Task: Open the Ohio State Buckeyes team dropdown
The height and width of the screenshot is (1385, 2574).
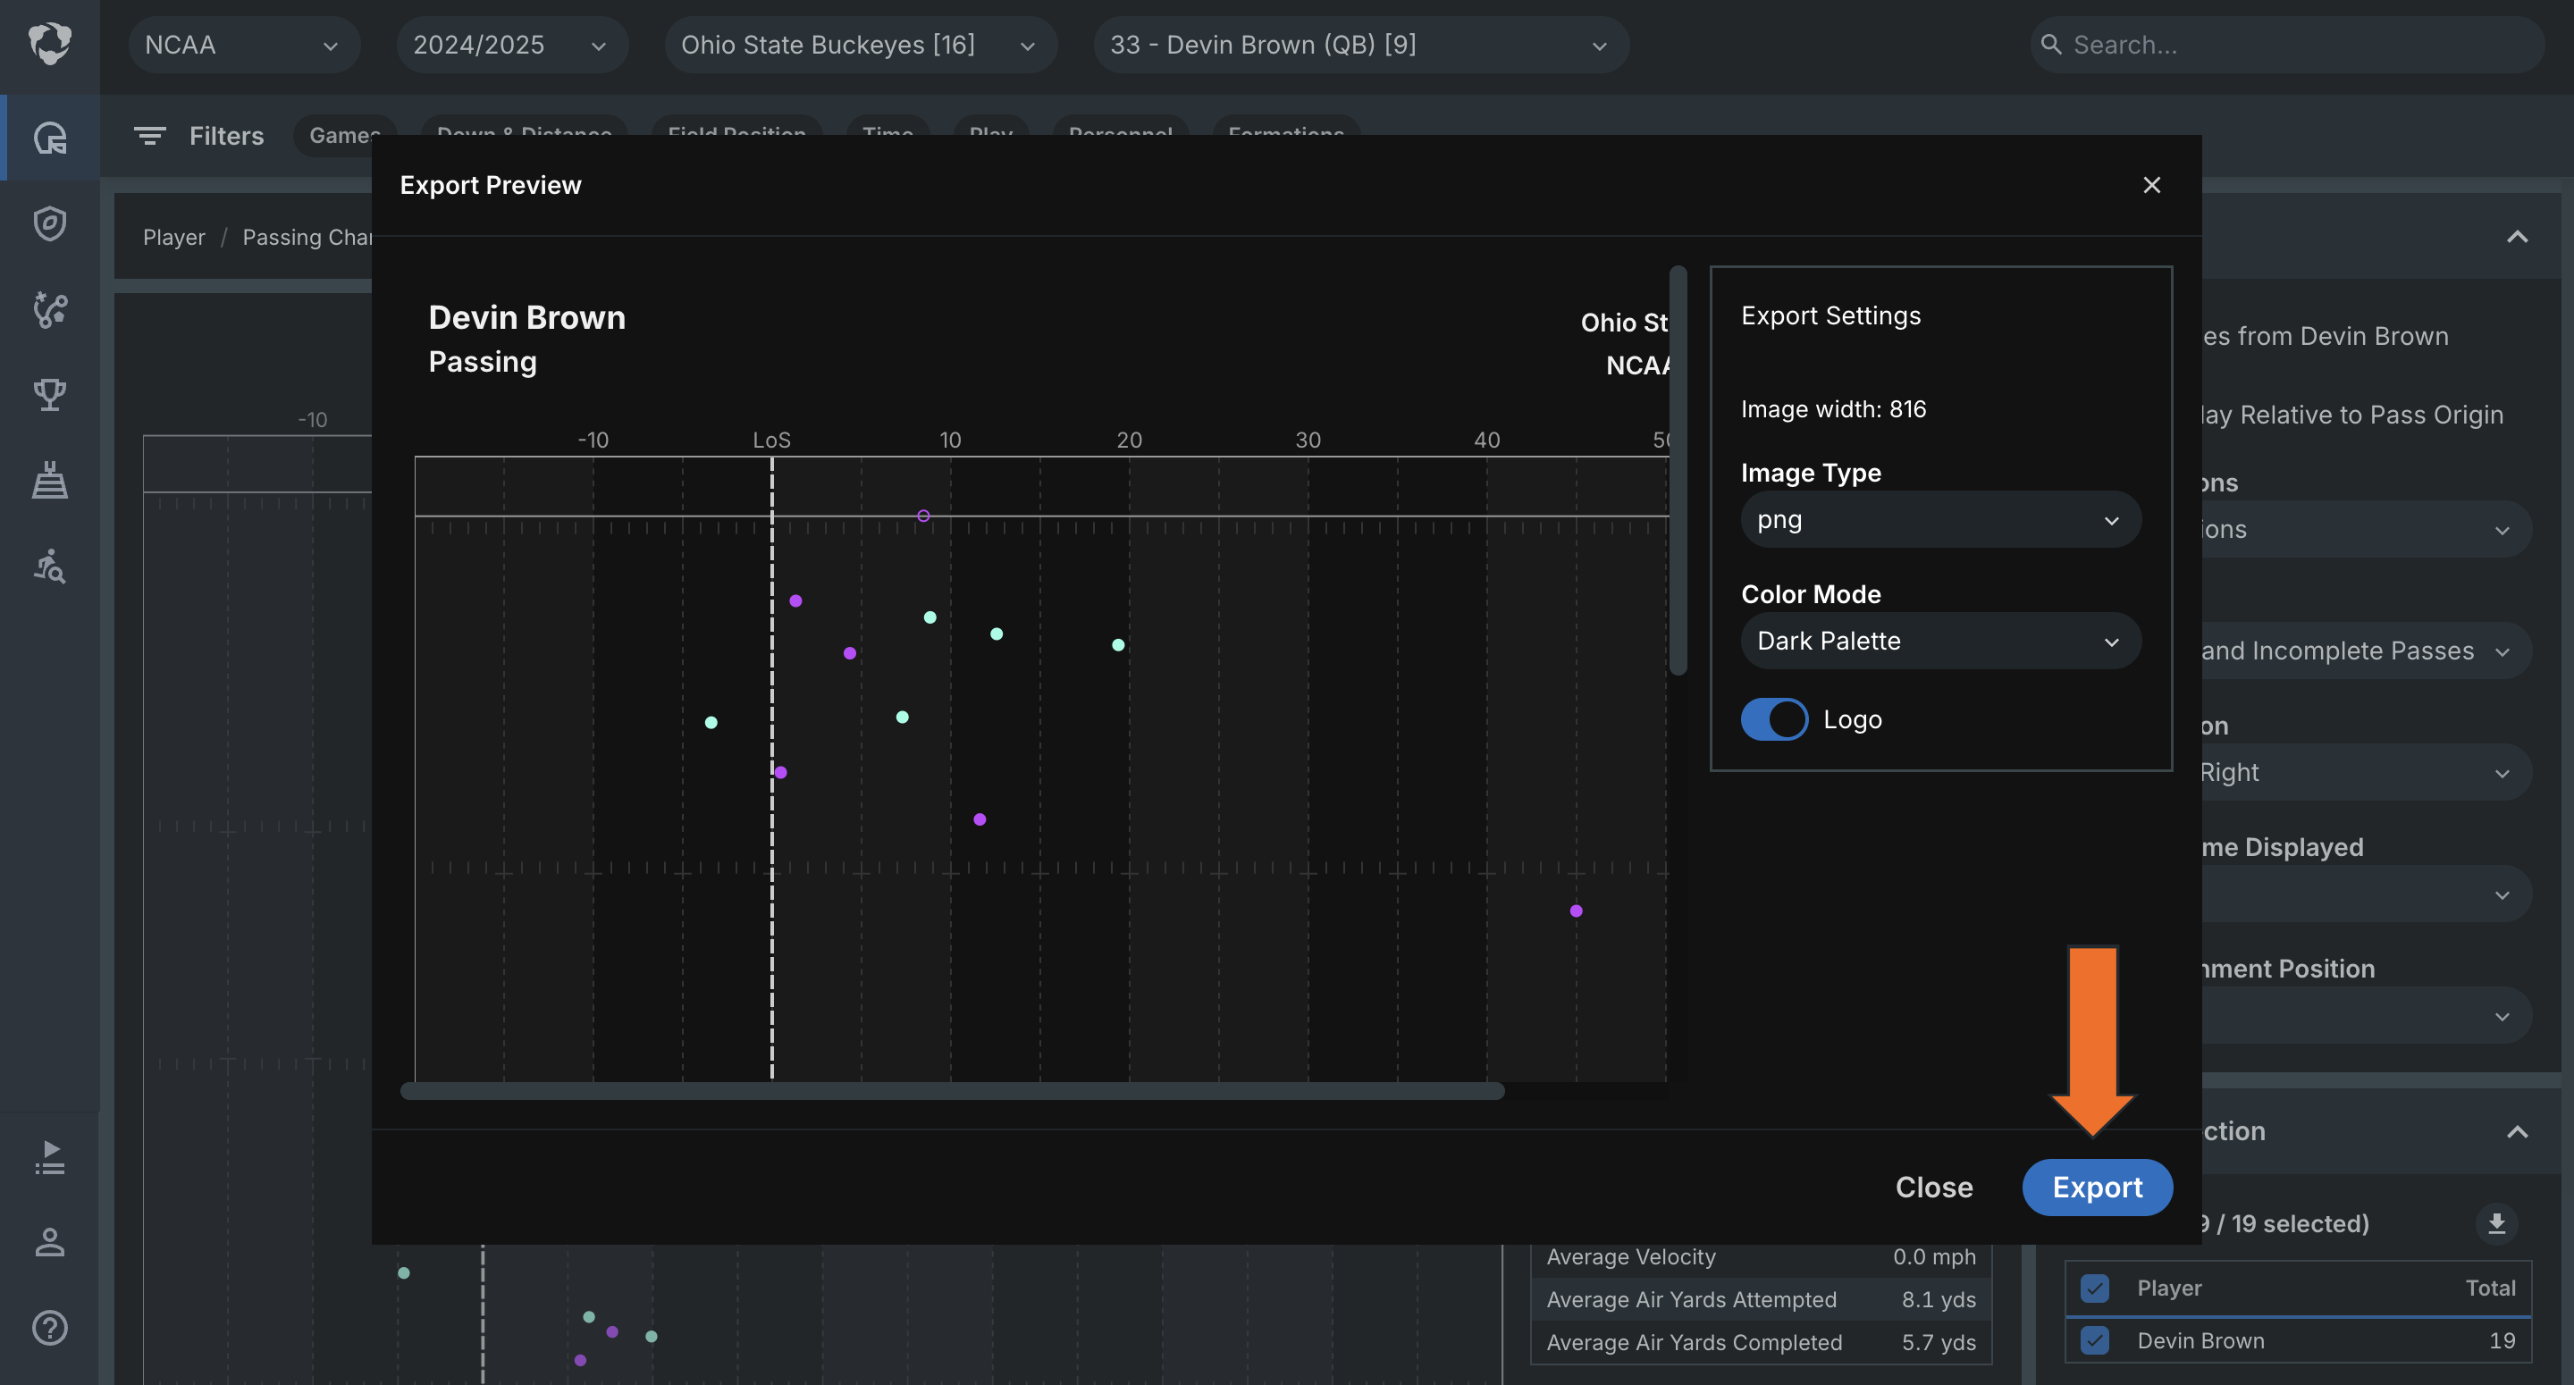Action: pos(861,45)
